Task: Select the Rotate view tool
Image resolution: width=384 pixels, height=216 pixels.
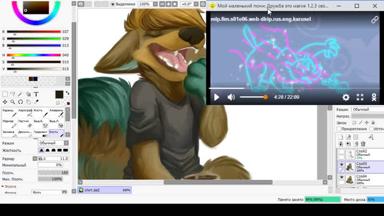Action: point(21,102)
